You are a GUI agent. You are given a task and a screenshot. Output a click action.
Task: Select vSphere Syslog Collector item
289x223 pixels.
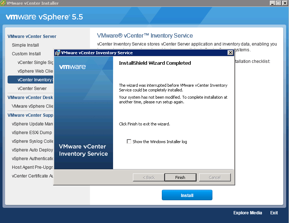[x=33, y=141]
